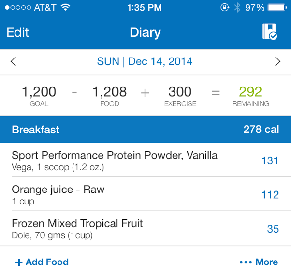Tap the rotation lock status icon
The image size is (291, 277).
click(225, 8)
